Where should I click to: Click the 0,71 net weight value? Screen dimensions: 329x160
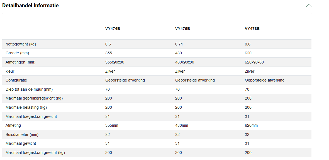pyautogui.click(x=179, y=44)
